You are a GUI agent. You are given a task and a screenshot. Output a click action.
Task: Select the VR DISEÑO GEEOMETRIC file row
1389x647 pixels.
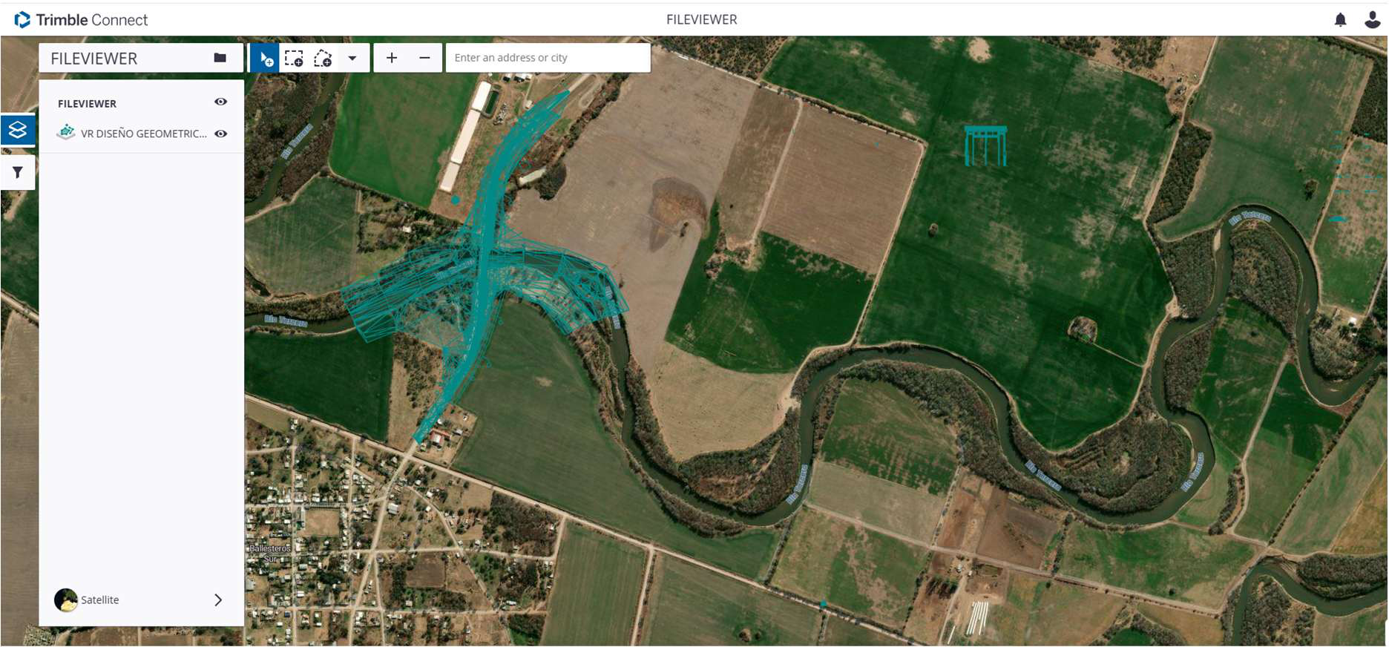point(141,134)
